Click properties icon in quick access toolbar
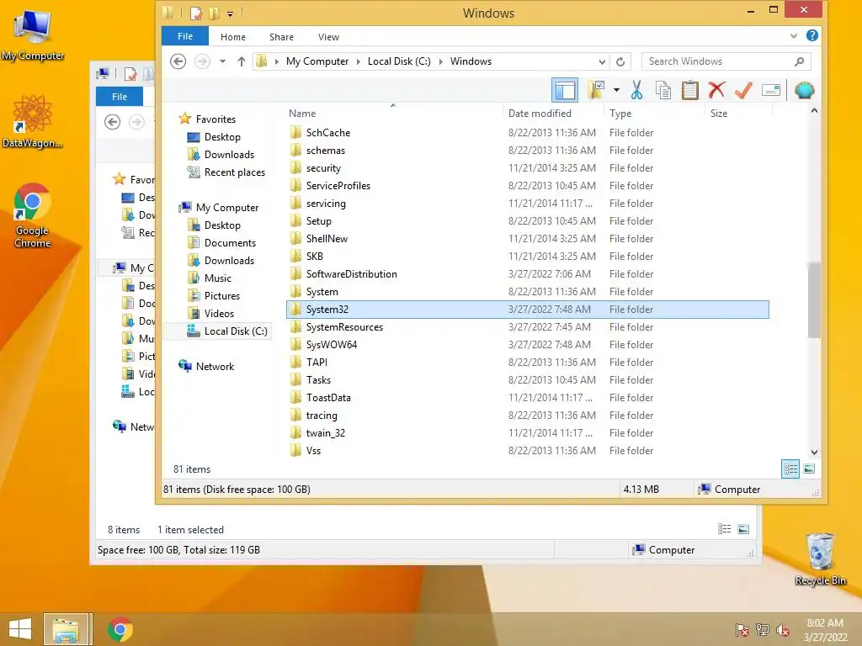The height and width of the screenshot is (646, 862). click(196, 13)
